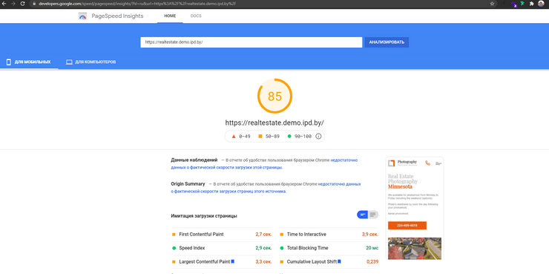This screenshot has width=549, height=274.
Task: Click the red triangle 0-49 legend marker
Action: point(234,137)
